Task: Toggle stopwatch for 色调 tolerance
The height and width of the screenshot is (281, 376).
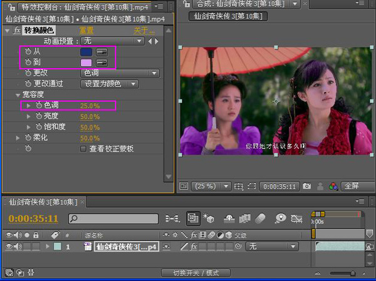Action: (39, 105)
